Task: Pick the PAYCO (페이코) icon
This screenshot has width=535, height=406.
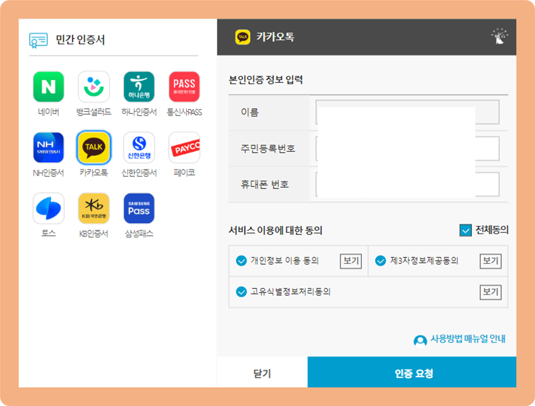Action: tap(184, 147)
